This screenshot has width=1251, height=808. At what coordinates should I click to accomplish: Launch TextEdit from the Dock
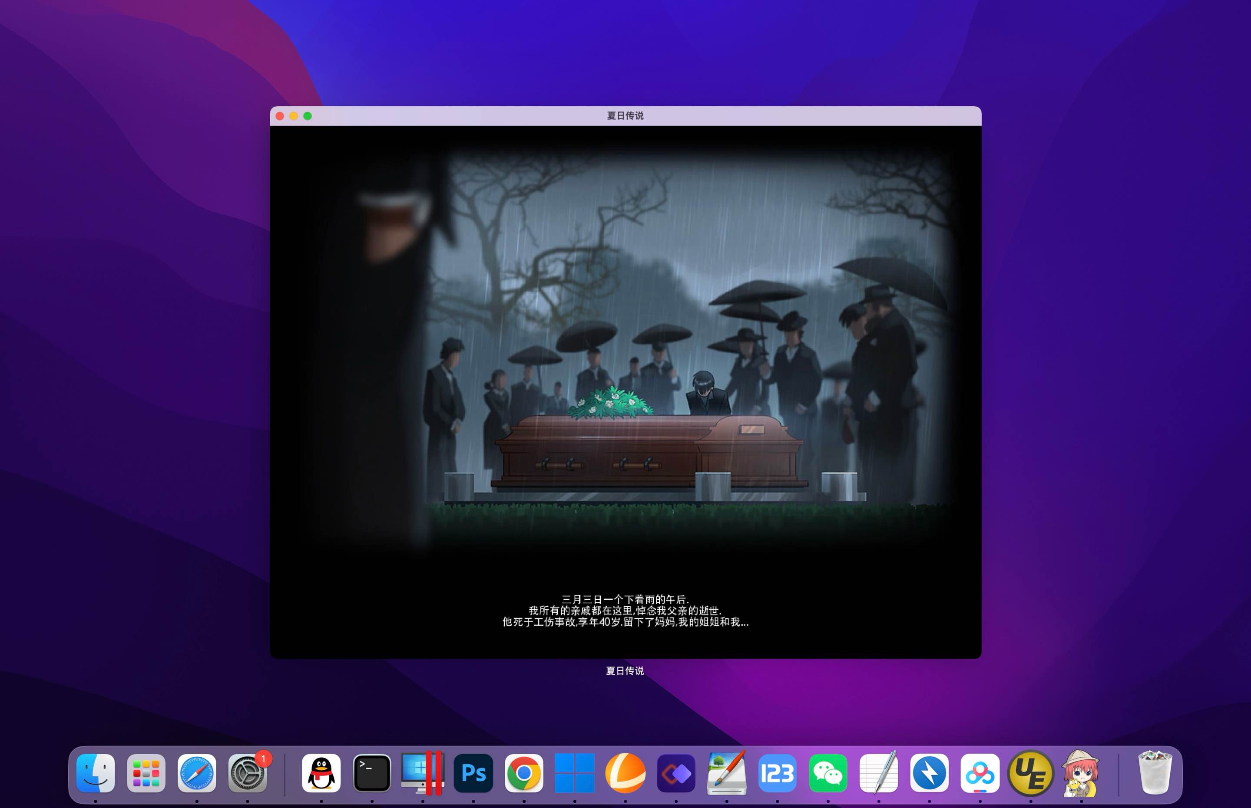879,773
